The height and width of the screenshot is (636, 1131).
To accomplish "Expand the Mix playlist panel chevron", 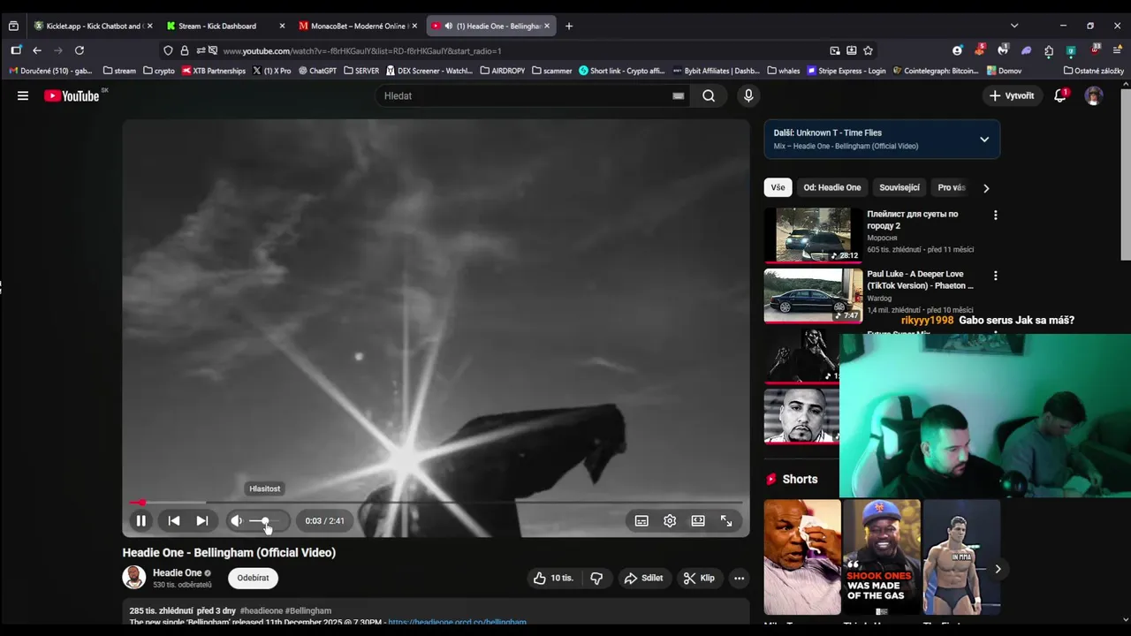I will pyautogui.click(x=984, y=140).
